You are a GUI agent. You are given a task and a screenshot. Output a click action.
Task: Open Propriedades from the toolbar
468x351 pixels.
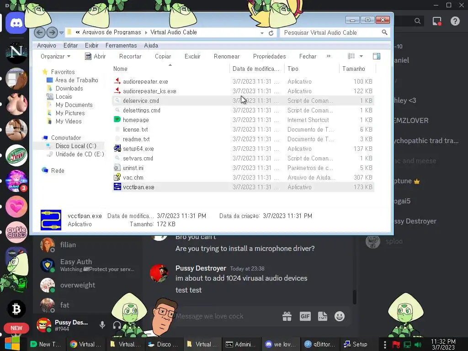(x=270, y=56)
